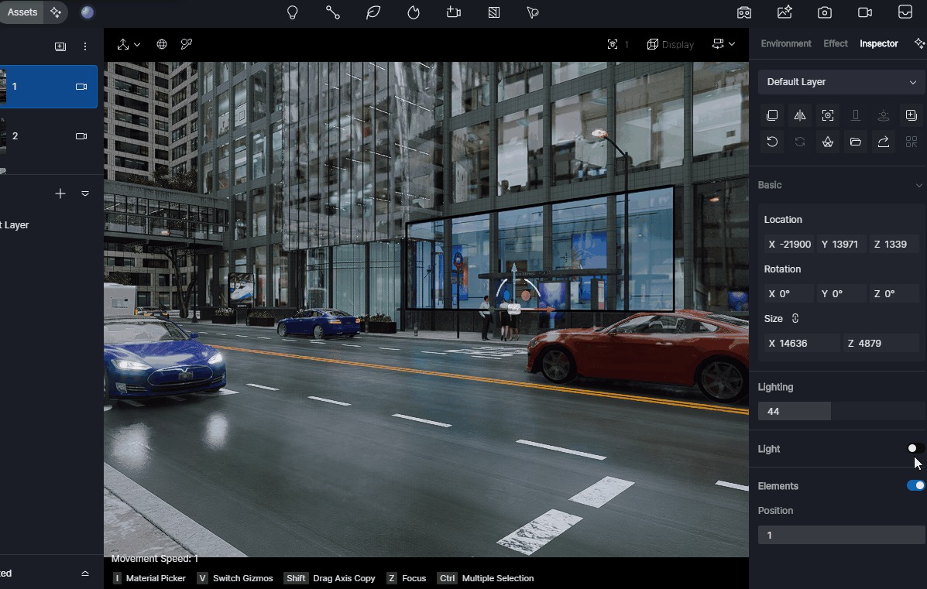
Task: Open the Default Layer dropdown
Action: (842, 82)
